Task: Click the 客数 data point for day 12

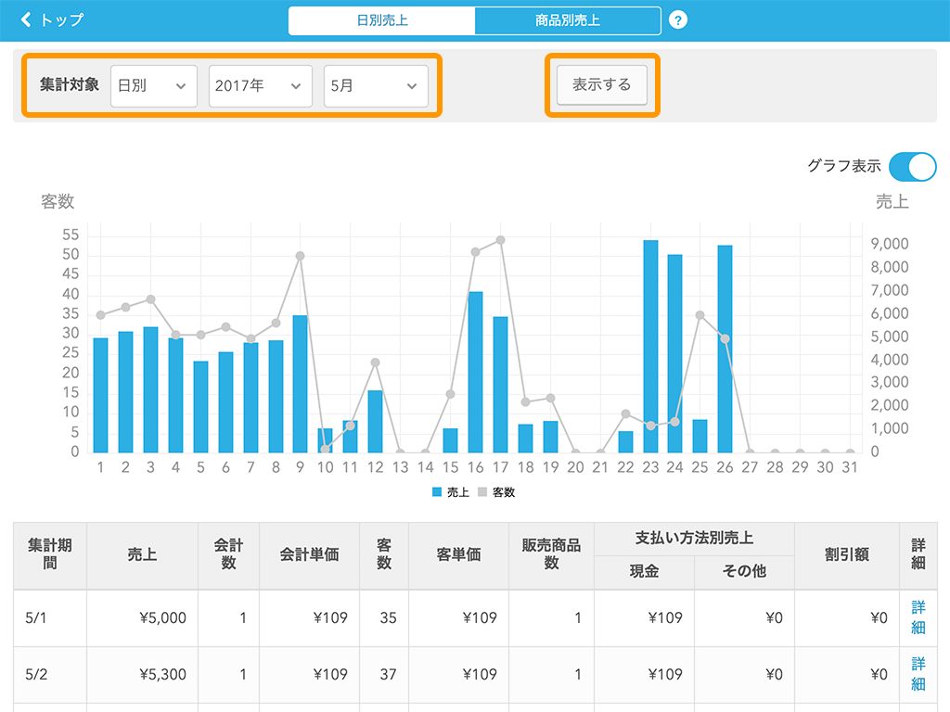Action: [x=375, y=362]
